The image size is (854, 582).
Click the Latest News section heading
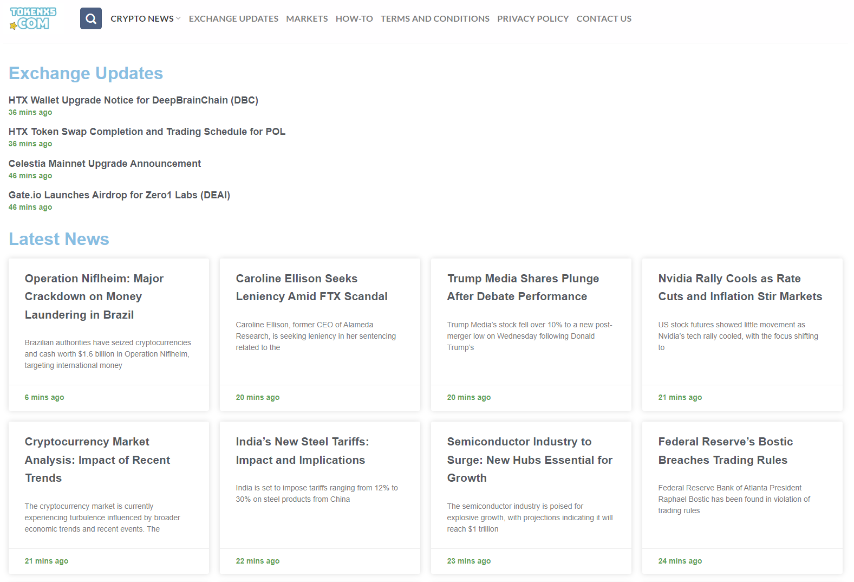pos(58,239)
